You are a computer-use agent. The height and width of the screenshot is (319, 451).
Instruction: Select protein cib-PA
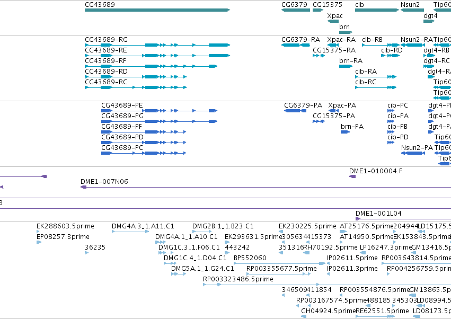click(x=391, y=121)
